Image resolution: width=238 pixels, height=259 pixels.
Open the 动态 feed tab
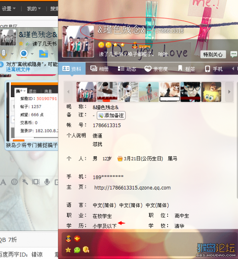[x=127, y=69]
